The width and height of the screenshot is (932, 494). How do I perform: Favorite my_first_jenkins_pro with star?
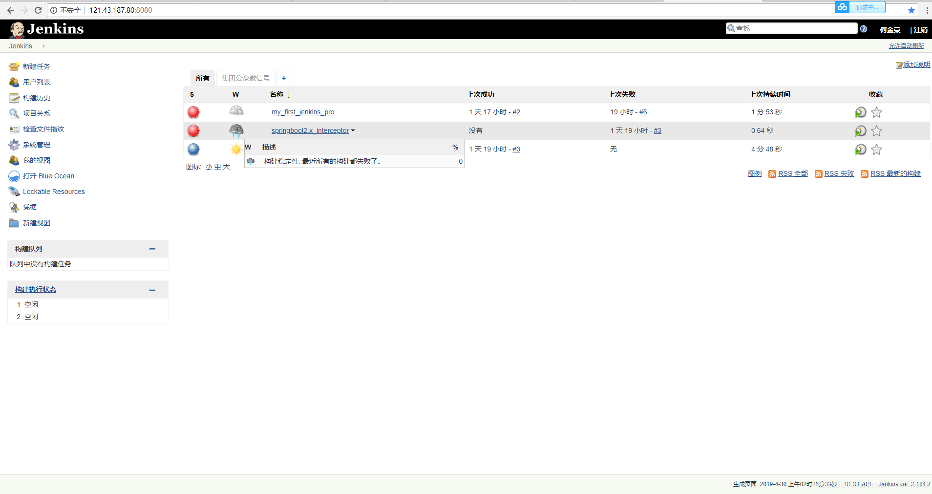click(877, 112)
